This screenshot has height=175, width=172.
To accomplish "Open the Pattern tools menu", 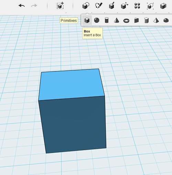I will point(137,6).
